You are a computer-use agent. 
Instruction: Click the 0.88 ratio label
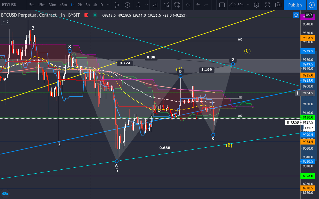(x=151, y=57)
